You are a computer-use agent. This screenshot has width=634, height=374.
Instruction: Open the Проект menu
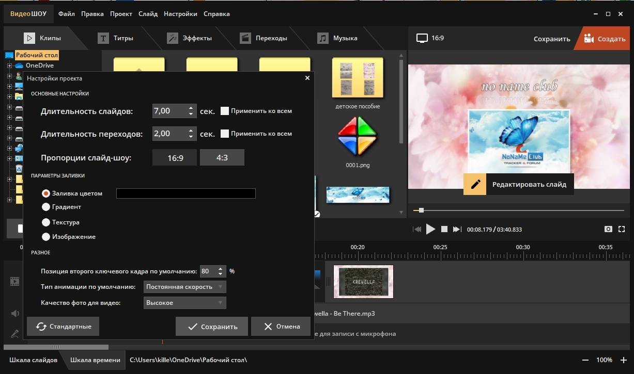click(x=121, y=14)
